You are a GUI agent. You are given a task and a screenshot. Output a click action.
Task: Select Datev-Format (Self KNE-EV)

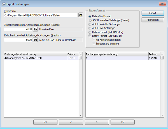90,32
